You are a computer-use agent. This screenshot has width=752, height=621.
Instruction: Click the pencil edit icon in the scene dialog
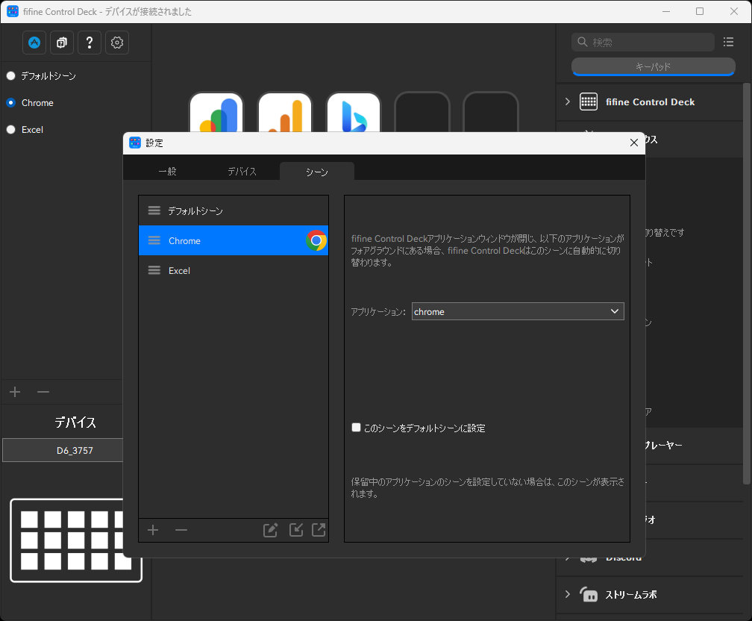(270, 530)
